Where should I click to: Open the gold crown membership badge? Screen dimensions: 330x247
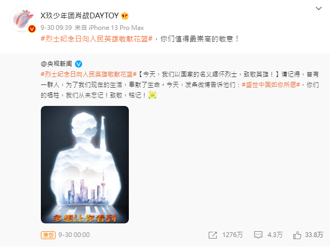tap(125, 16)
